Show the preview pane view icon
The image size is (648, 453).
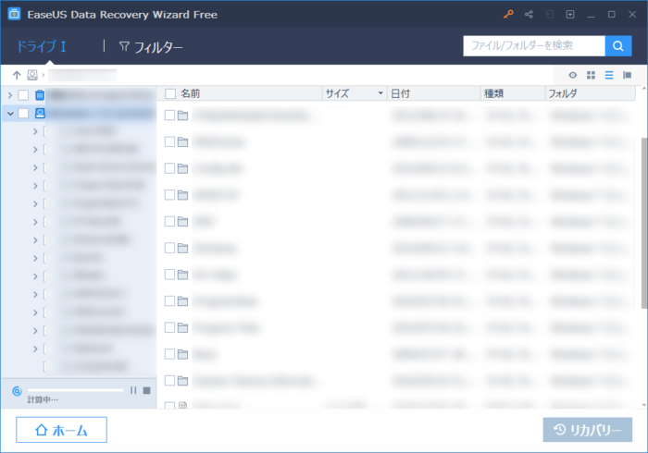627,75
